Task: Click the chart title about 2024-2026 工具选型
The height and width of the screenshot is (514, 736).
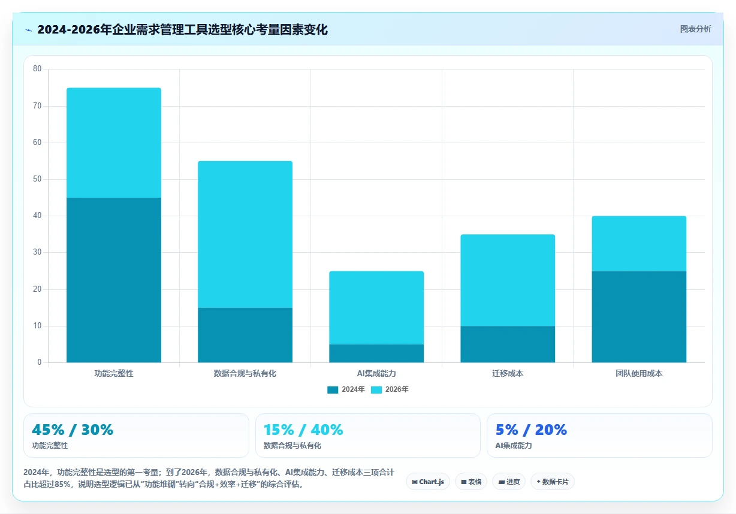Action: point(182,29)
